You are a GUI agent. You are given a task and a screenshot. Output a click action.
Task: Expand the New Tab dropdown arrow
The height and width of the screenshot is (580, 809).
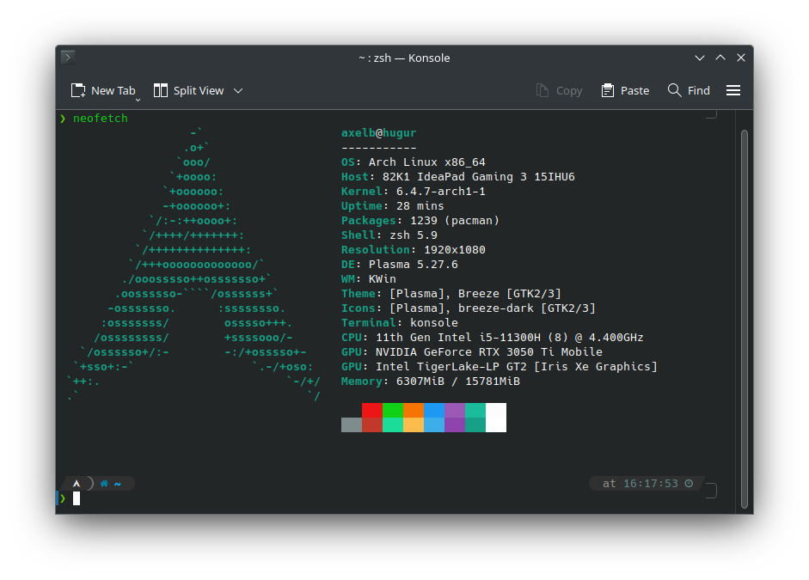point(138,100)
